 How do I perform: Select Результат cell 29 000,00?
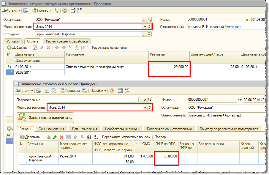tap(169, 70)
